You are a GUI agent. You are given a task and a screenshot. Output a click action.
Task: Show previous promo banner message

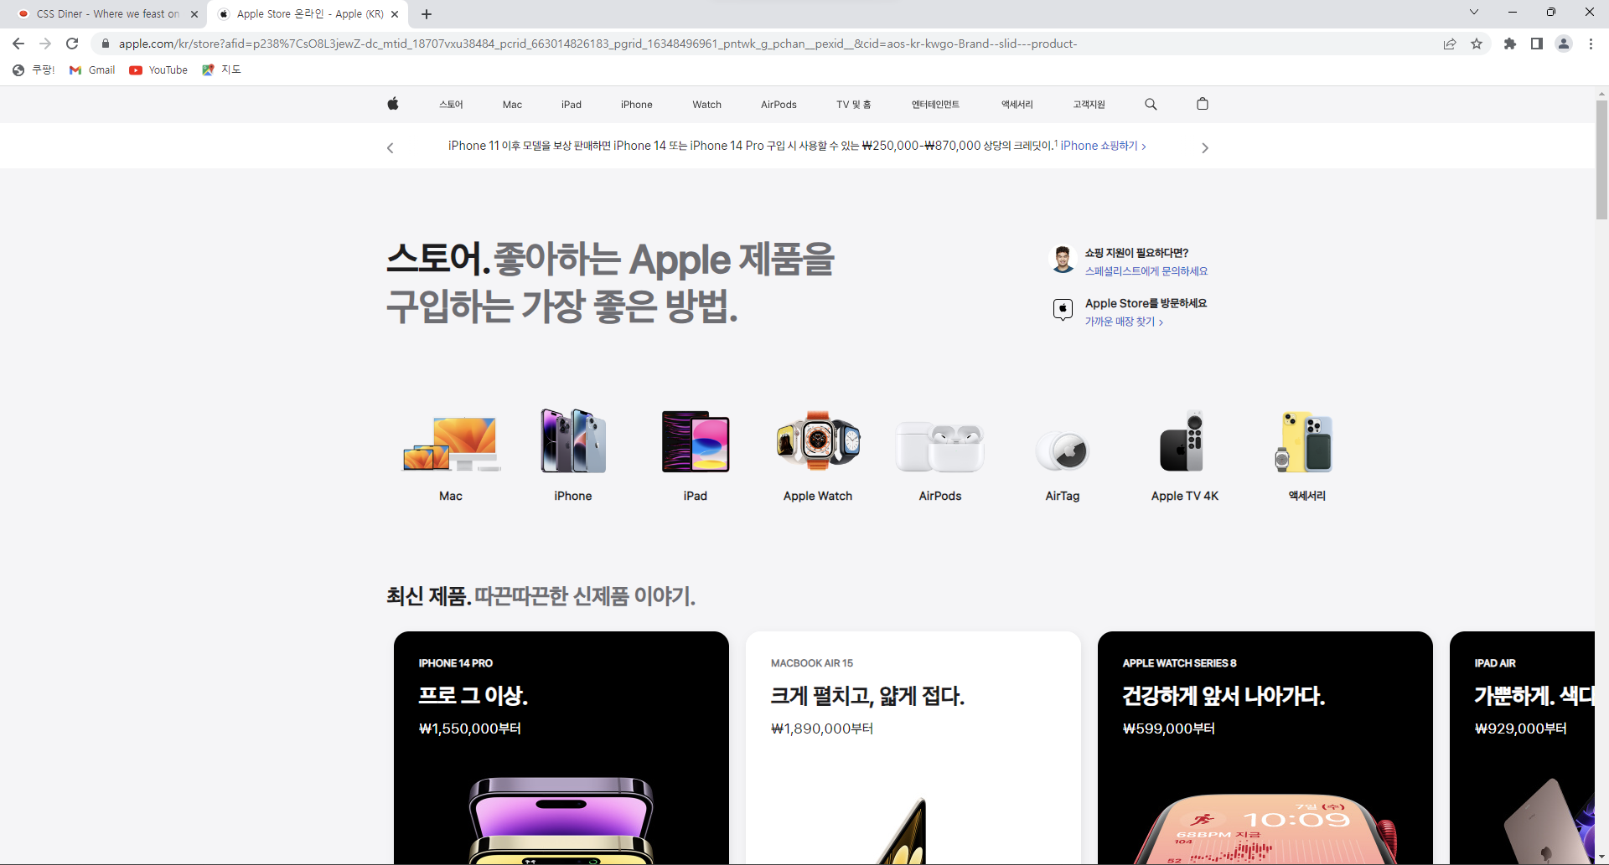[390, 148]
